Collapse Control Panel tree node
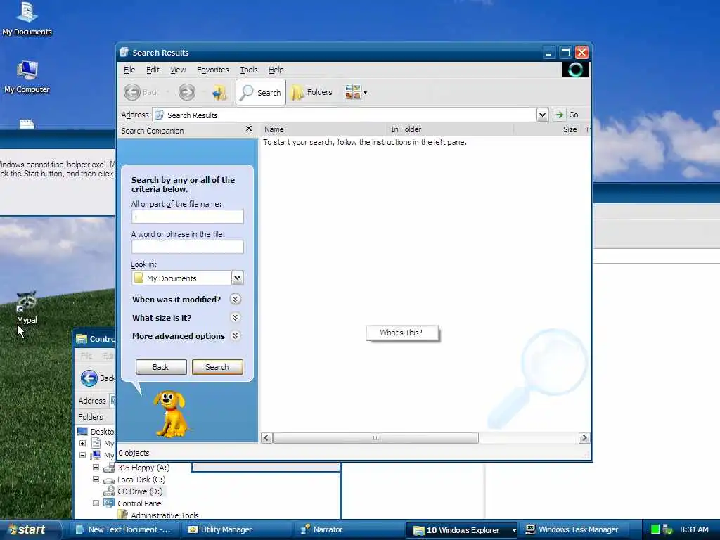Image resolution: width=720 pixels, height=540 pixels. coord(96,503)
